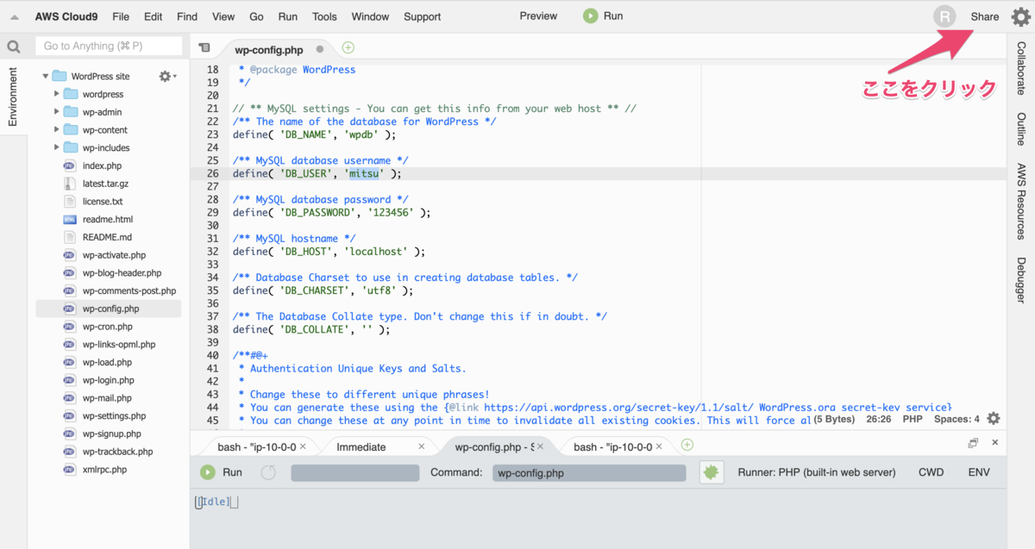
Task: Open the Outline side panel
Action: pos(1021,128)
